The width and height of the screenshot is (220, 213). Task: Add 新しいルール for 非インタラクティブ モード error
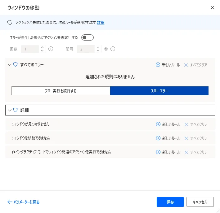pyautogui.click(x=168, y=152)
